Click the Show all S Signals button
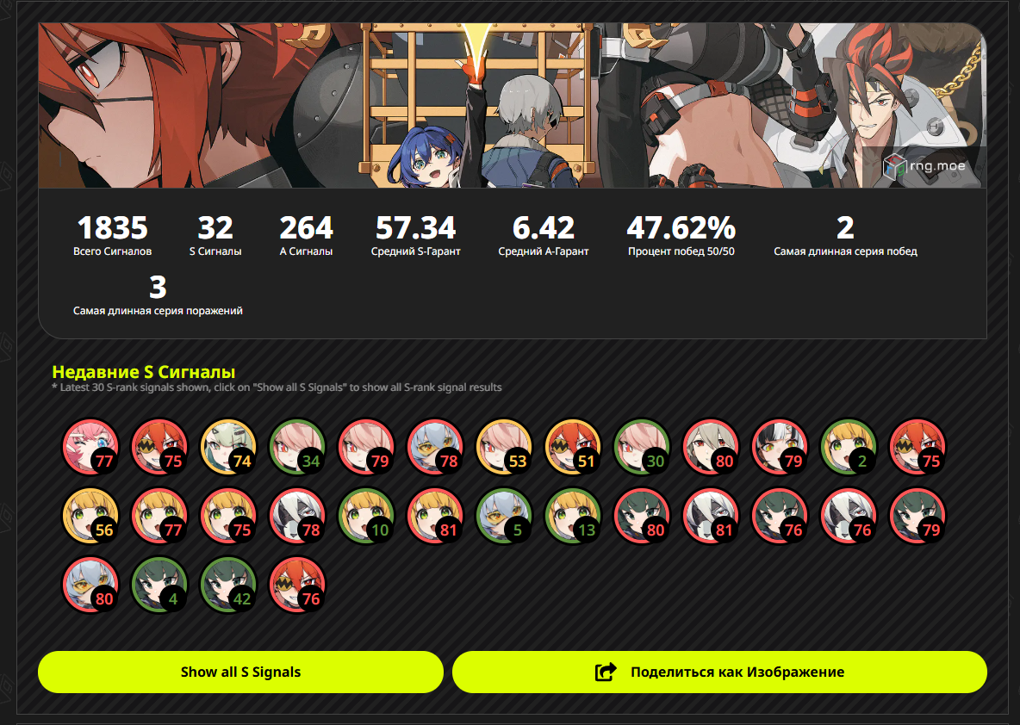Viewport: 1020px width, 725px height. coord(240,672)
